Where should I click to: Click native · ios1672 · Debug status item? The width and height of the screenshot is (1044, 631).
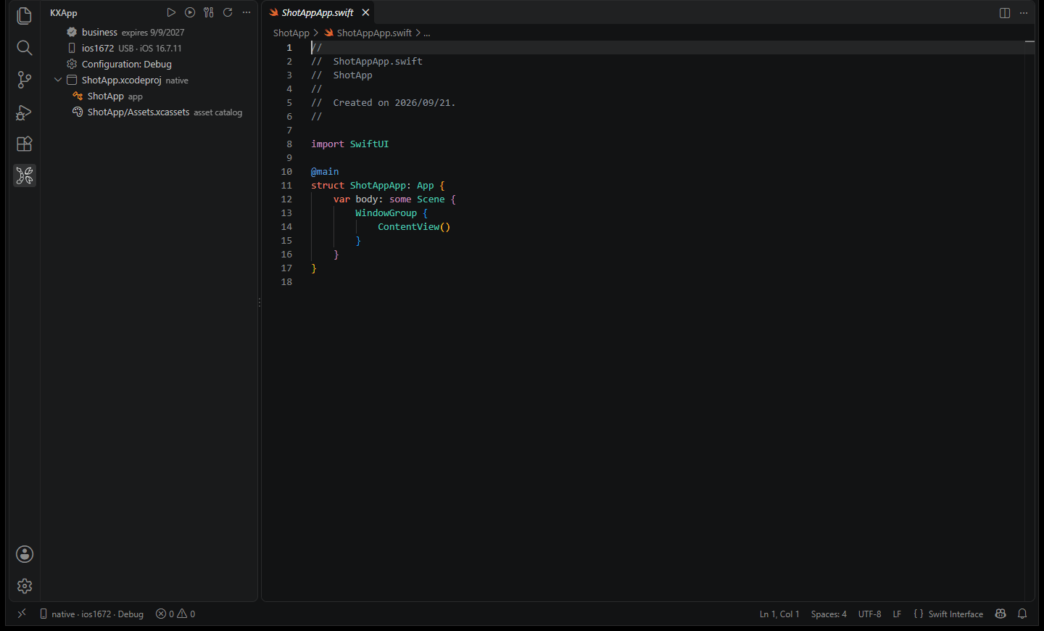coord(91,614)
